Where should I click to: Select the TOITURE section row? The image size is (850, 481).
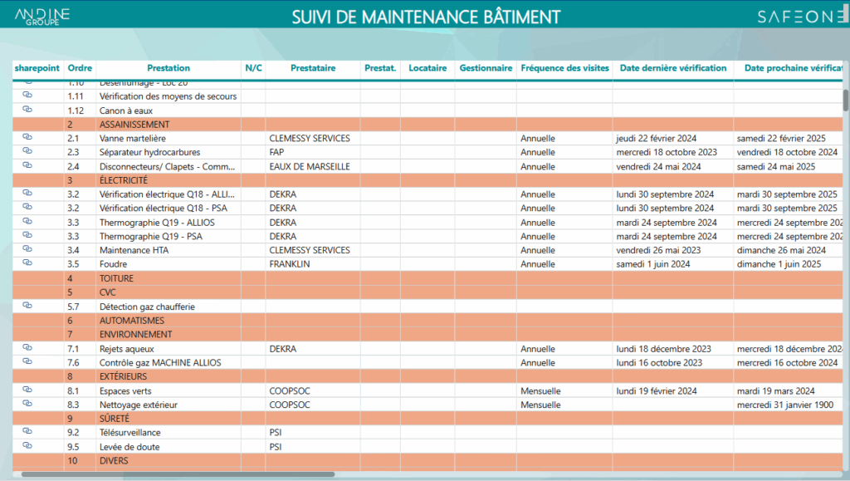pos(427,278)
